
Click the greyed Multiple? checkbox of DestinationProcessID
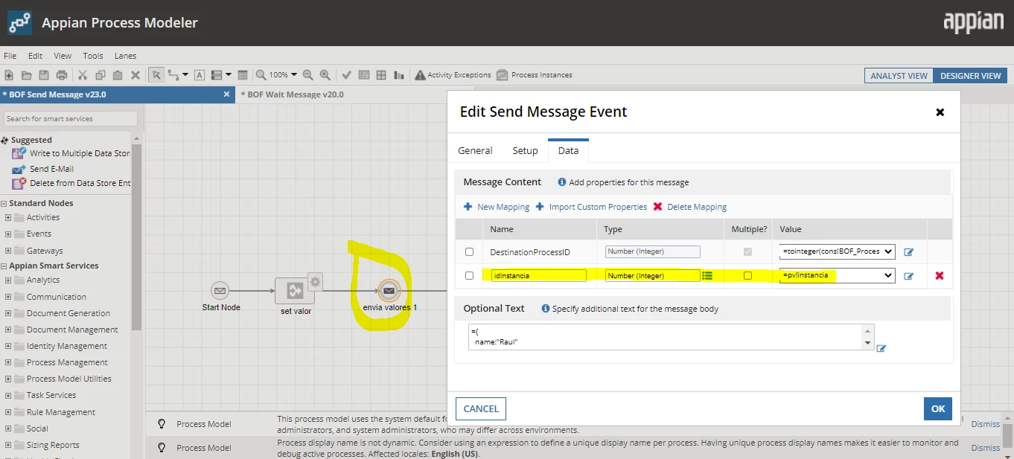(747, 251)
